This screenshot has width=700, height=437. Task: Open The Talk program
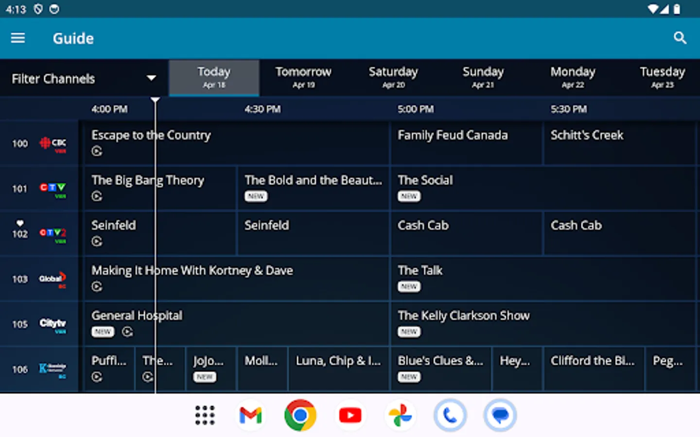tap(543, 278)
